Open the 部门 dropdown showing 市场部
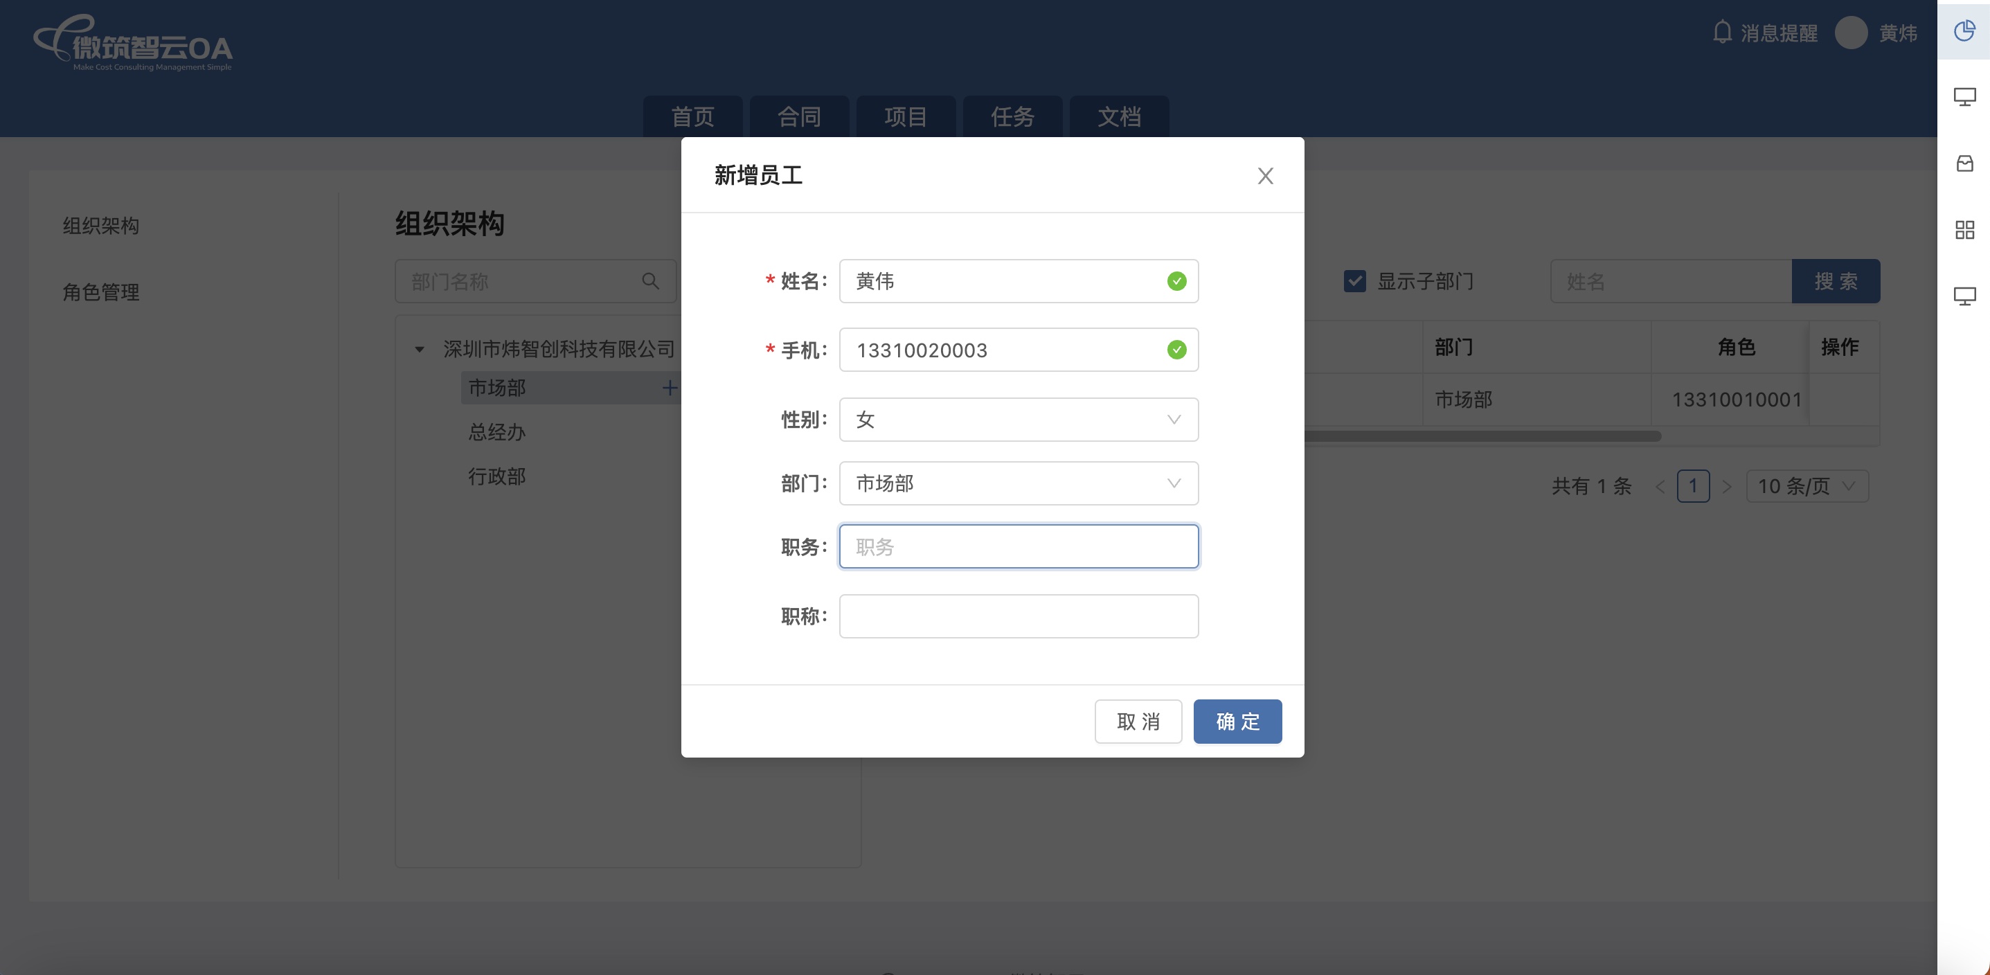The image size is (1990, 975). 1018,483
